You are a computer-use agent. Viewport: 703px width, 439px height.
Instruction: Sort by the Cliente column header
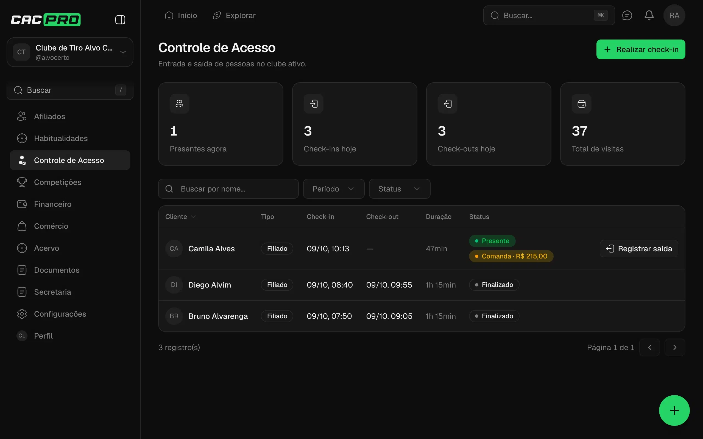point(180,217)
